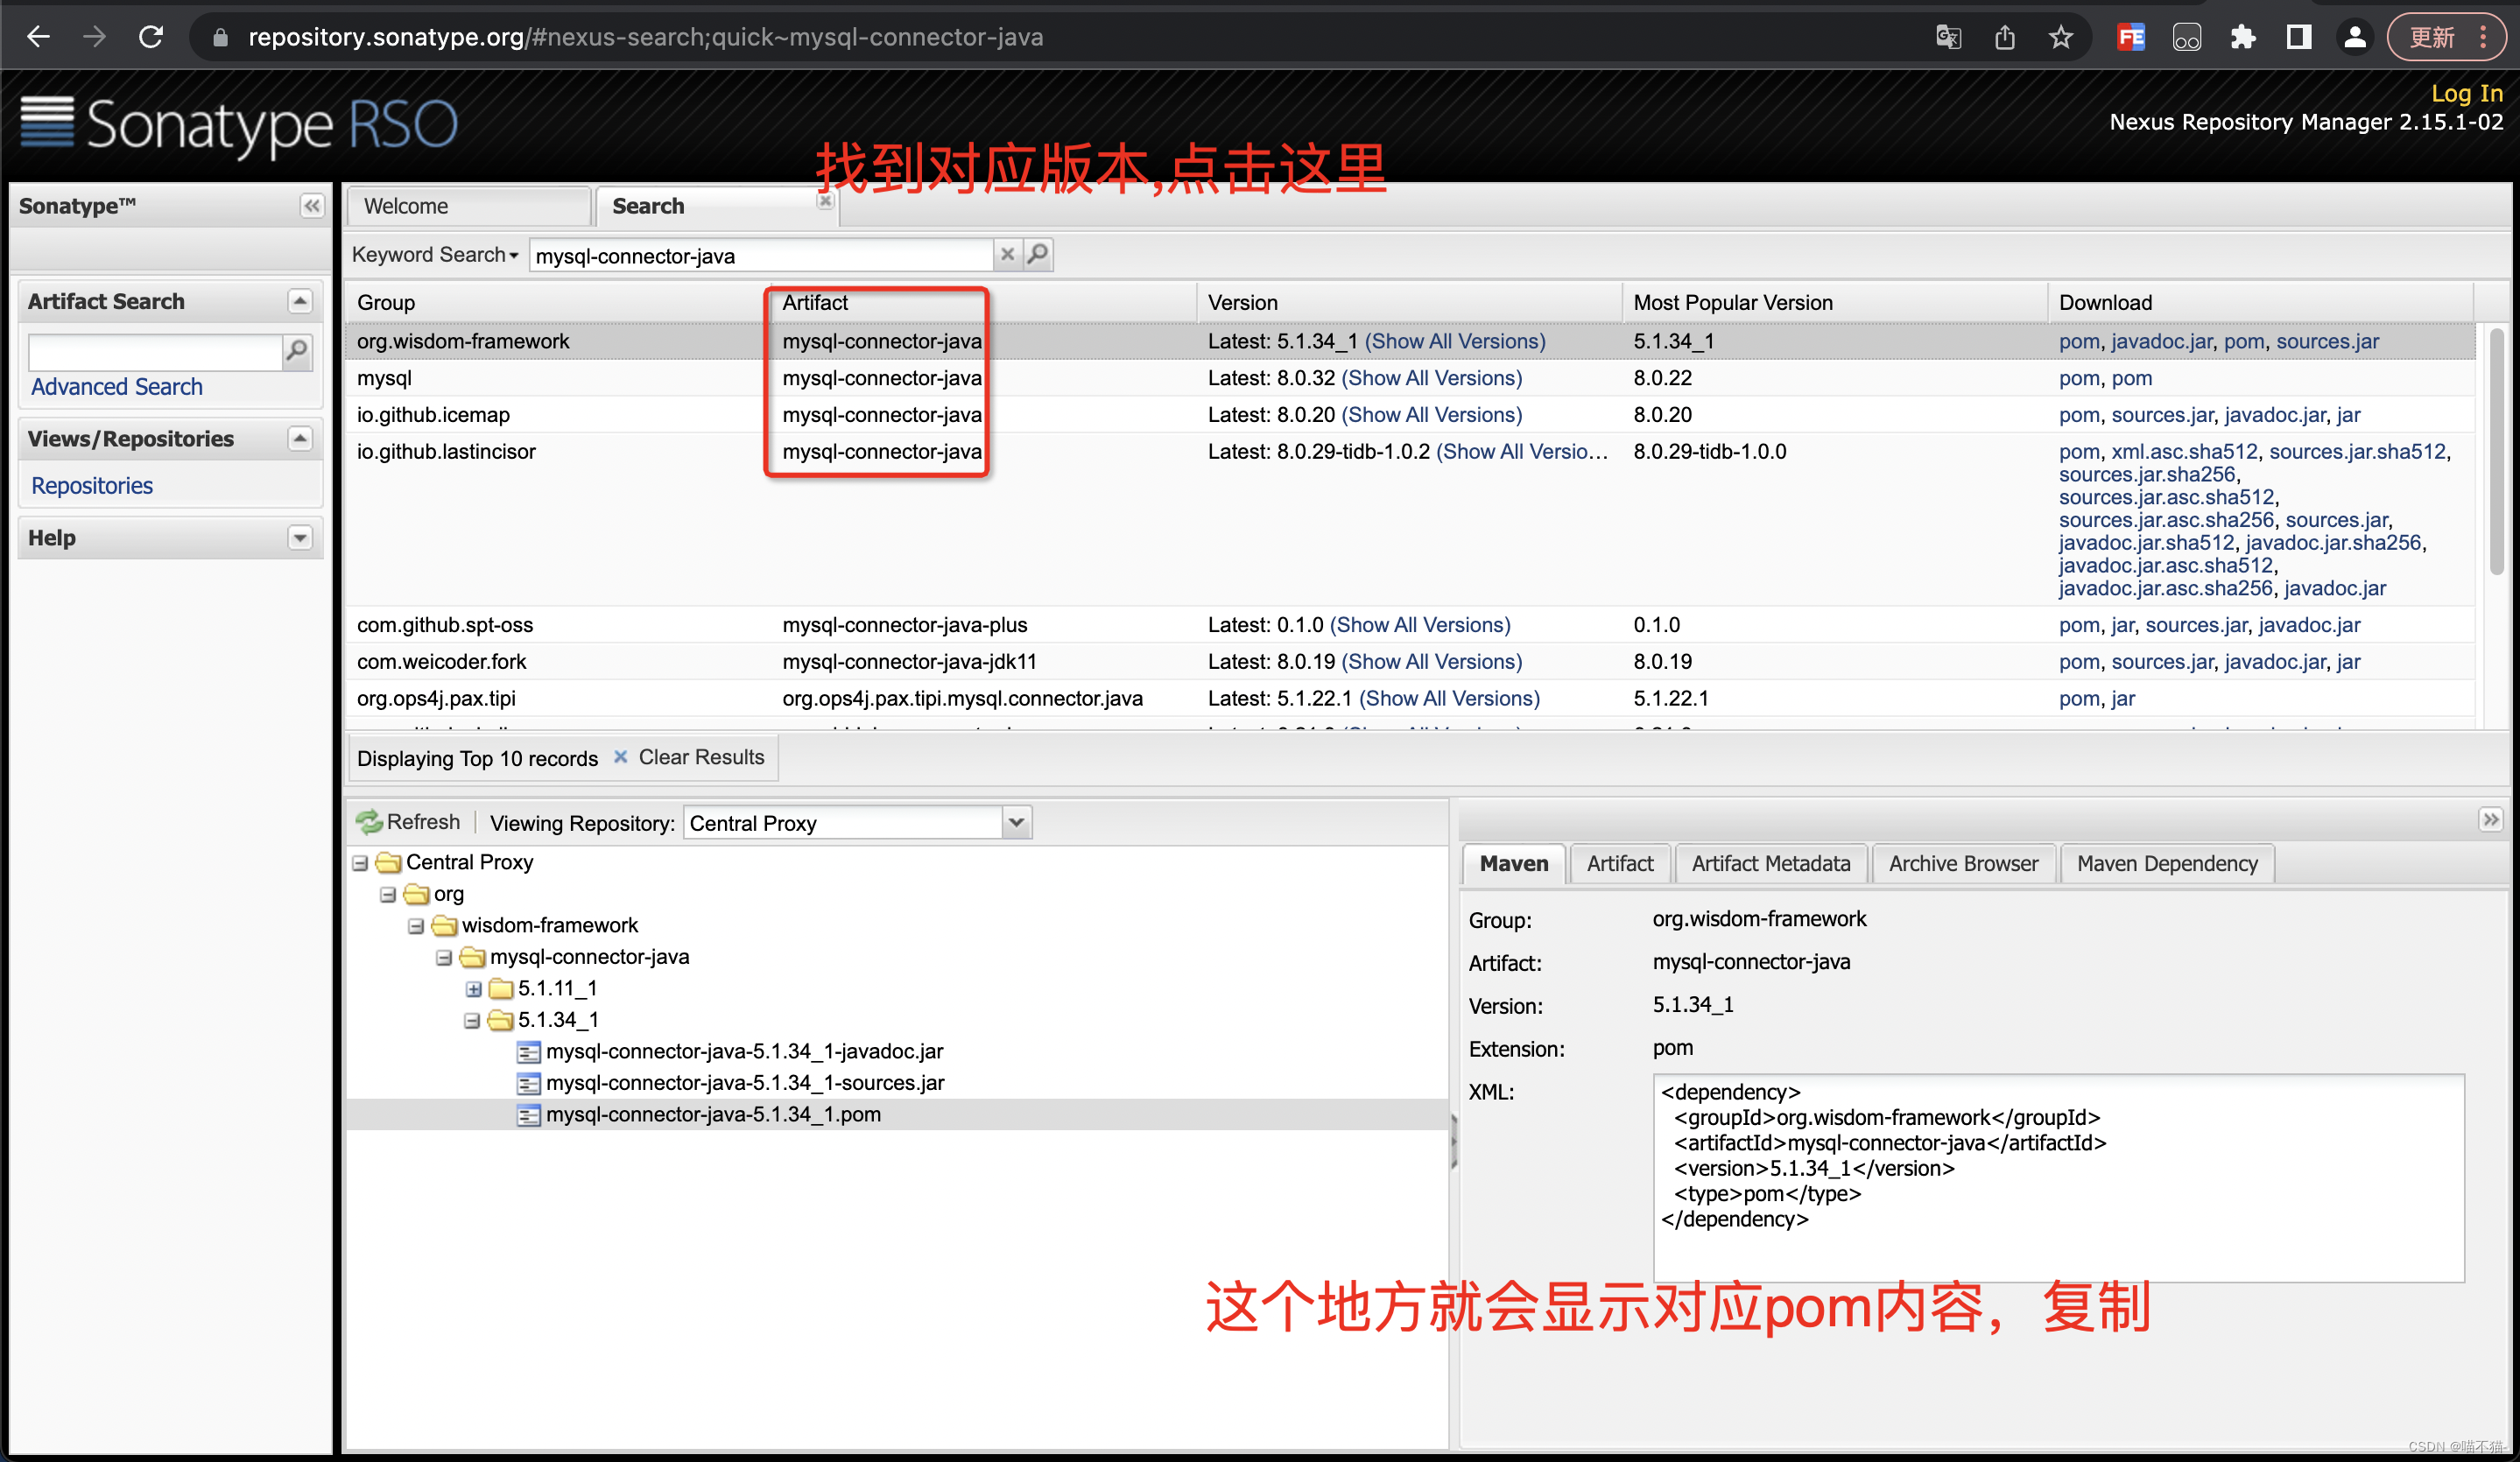Select mysql-connector-java-5.1.34_1-sources.jar file in tree

744,1083
